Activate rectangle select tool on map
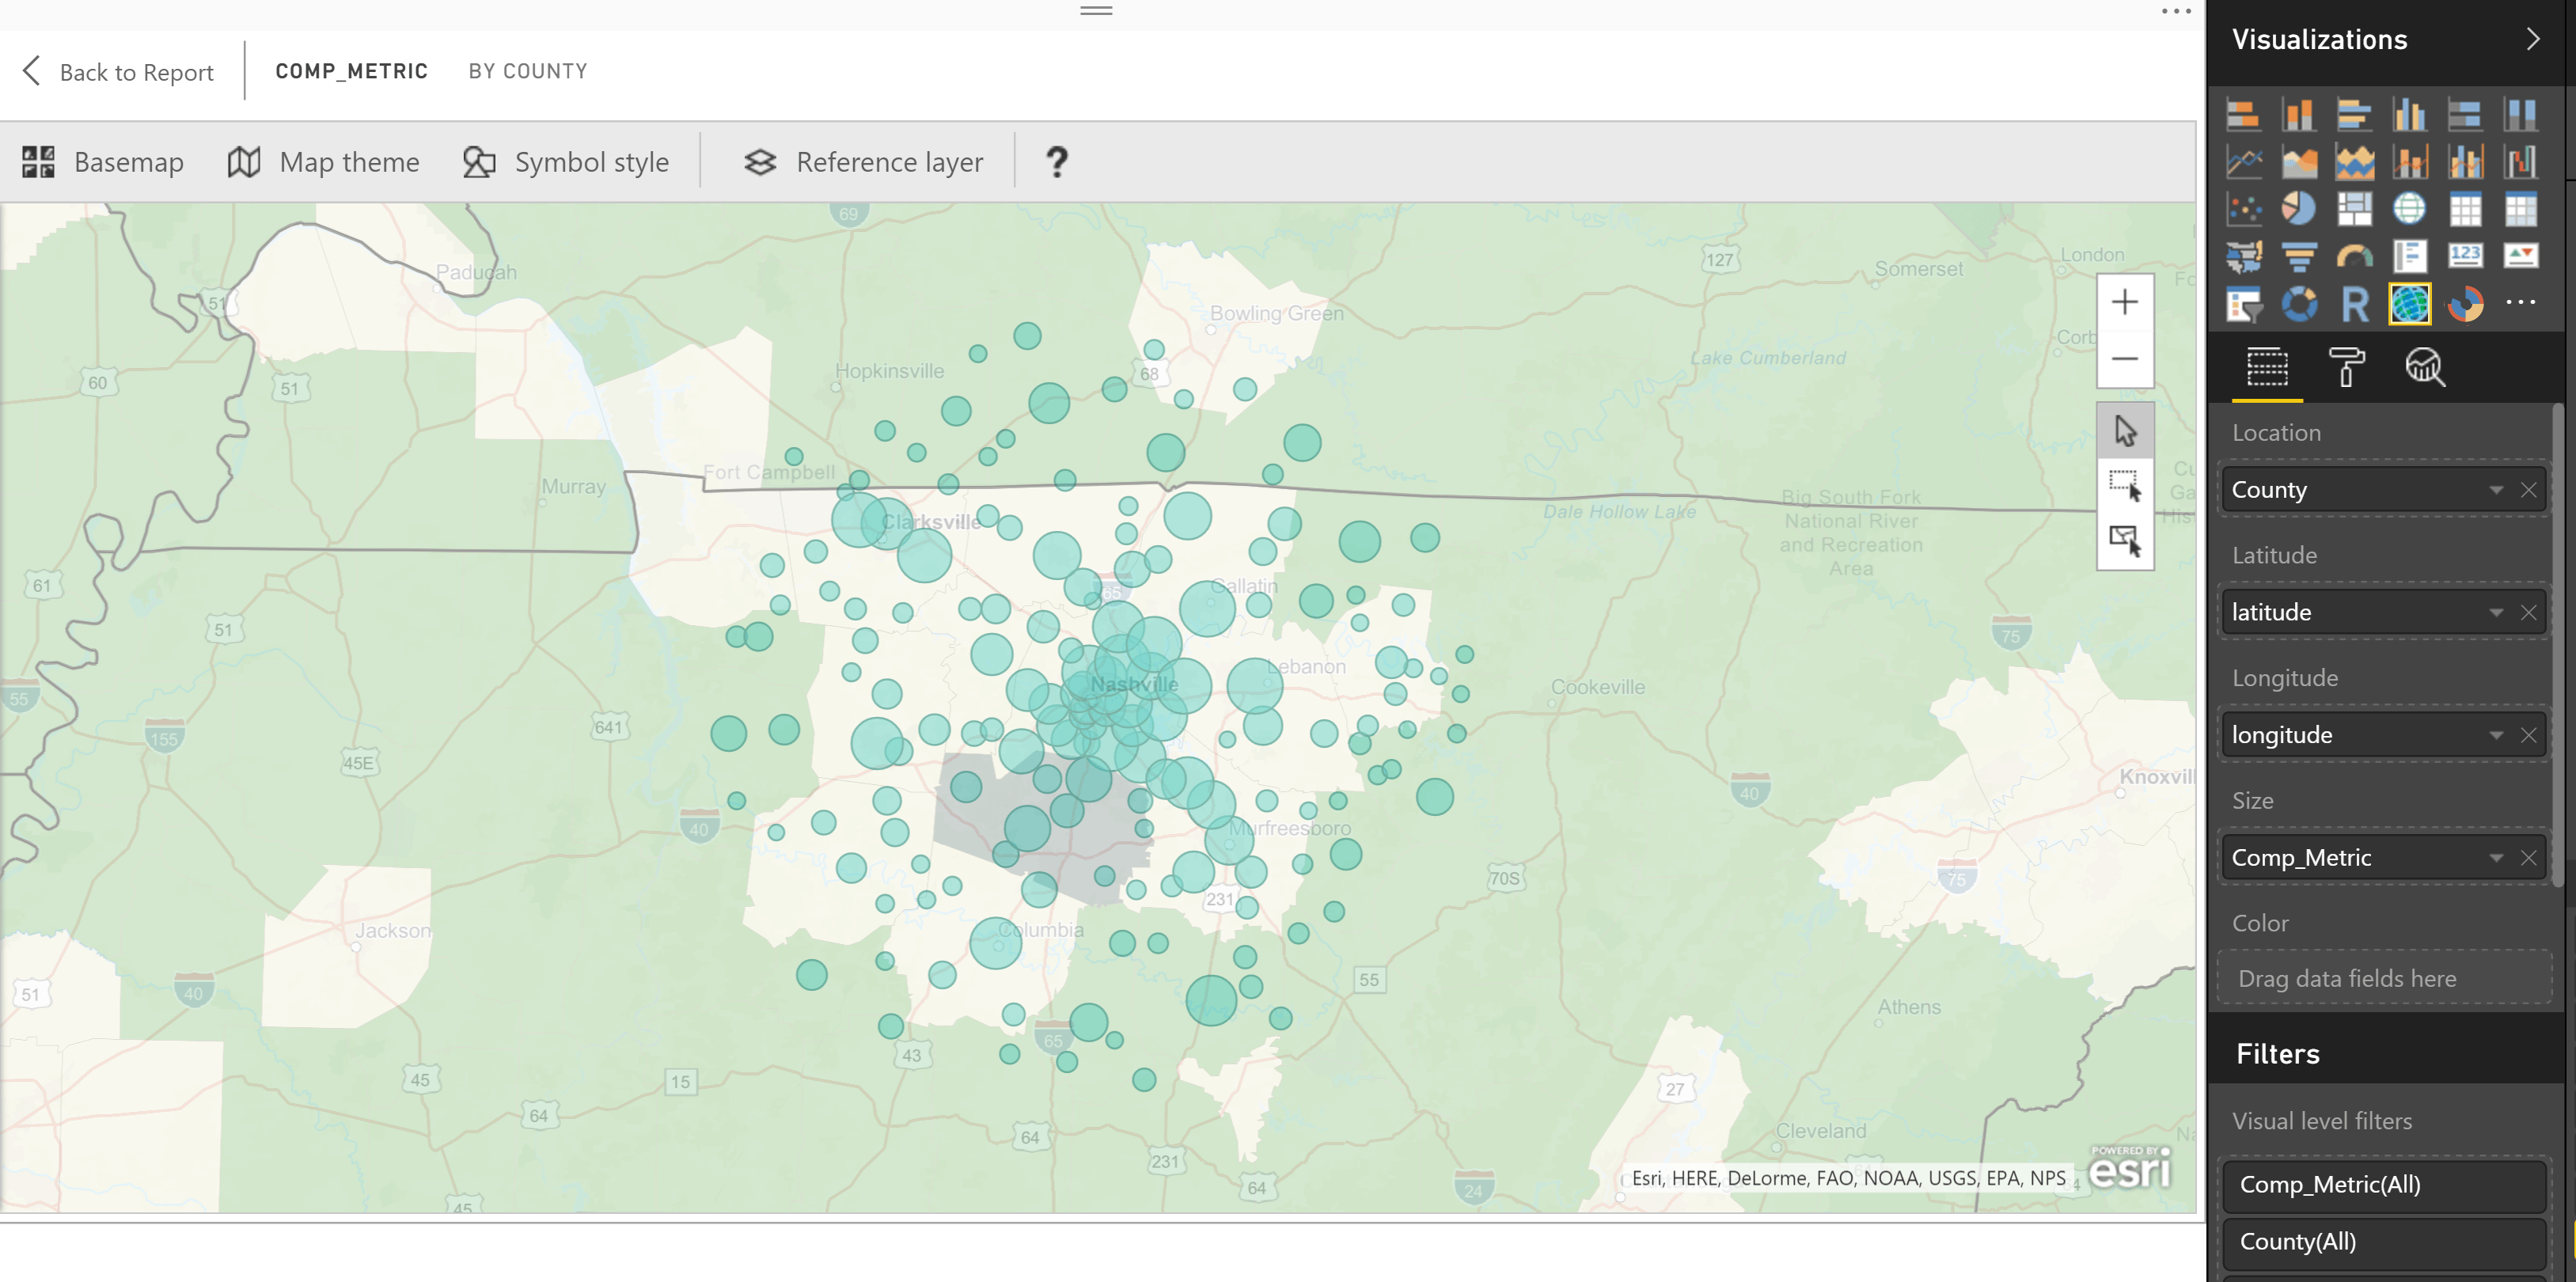The image size is (2576, 1282). (x=2124, y=486)
